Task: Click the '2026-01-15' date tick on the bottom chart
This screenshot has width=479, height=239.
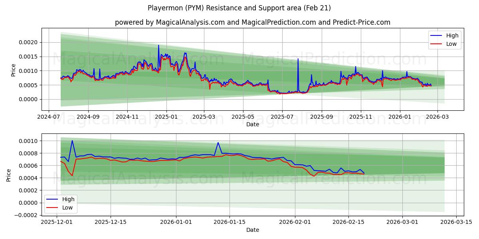Action: point(229,222)
